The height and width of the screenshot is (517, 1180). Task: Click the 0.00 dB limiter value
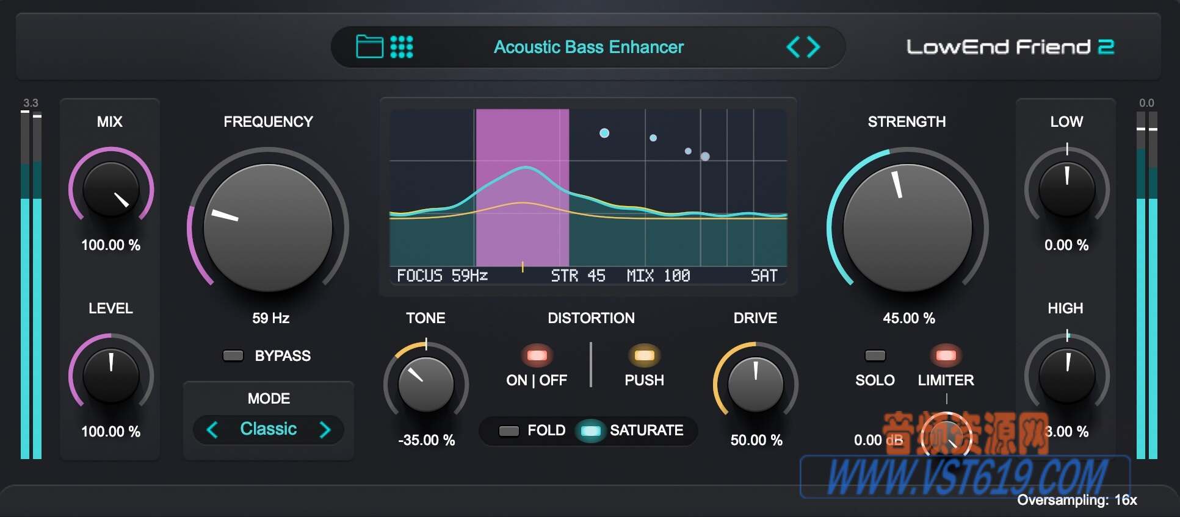click(x=878, y=440)
